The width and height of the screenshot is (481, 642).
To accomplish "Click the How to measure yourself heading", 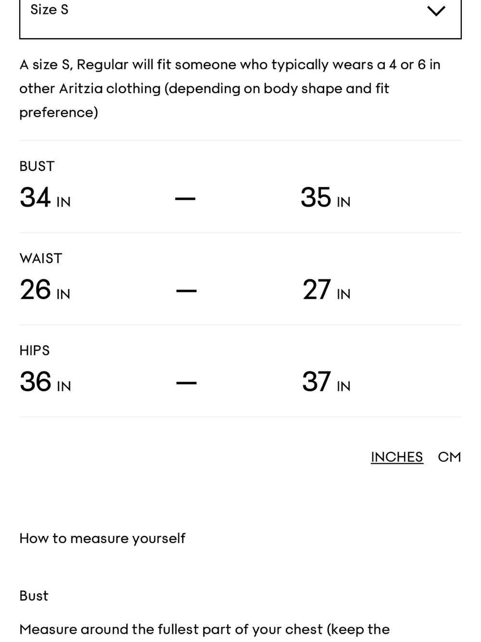I will [x=102, y=538].
